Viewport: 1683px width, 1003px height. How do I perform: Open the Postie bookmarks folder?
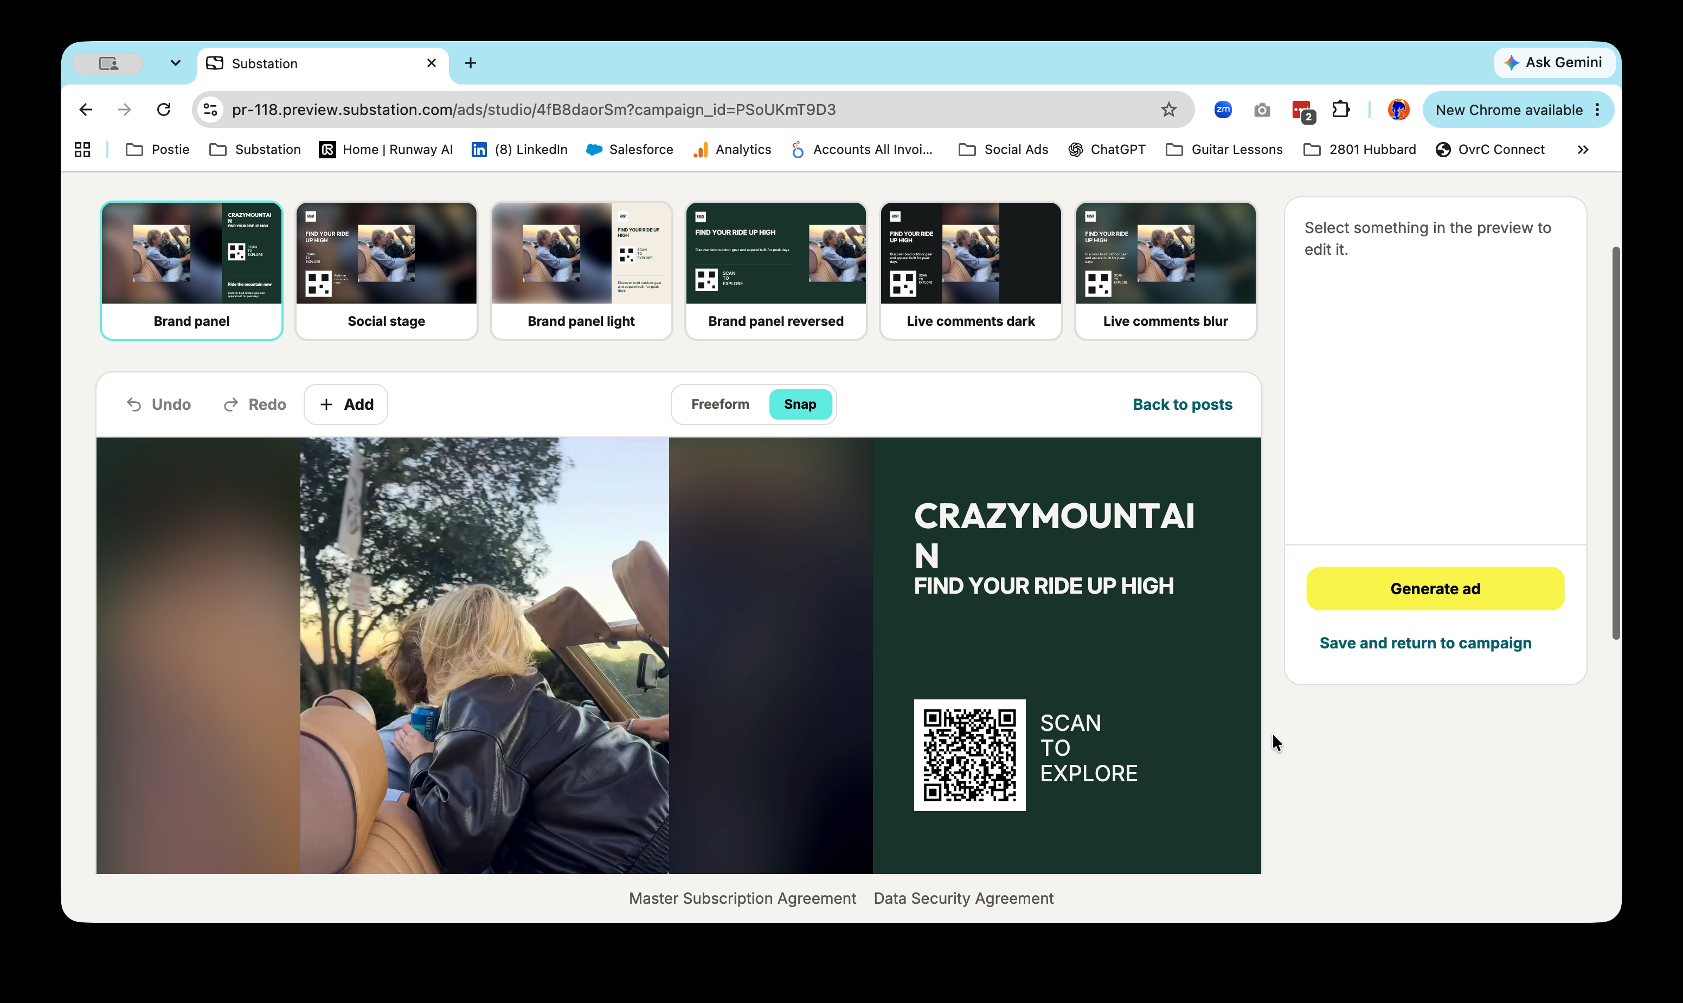click(x=157, y=150)
